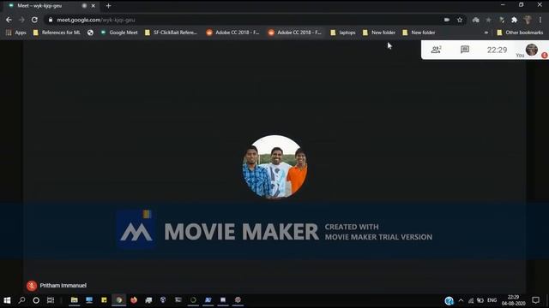Bookmark this page with the star

click(460, 20)
